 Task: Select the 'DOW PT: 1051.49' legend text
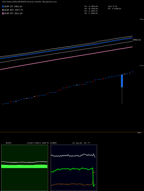click(13, 14)
